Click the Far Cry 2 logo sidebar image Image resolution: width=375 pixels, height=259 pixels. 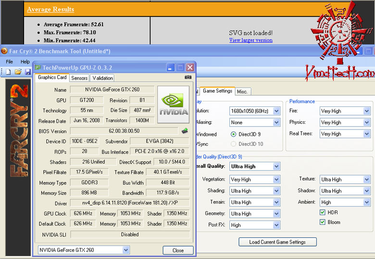[19, 131]
